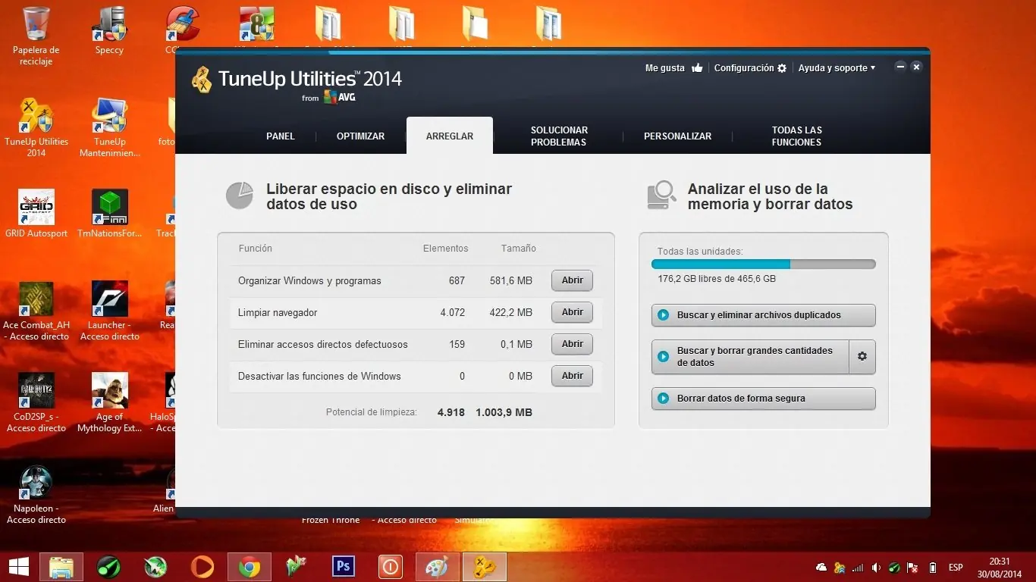
Task: Open File Explorer from the taskbar
Action: tap(61, 566)
